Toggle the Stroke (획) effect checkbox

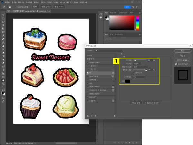click(x=88, y=73)
